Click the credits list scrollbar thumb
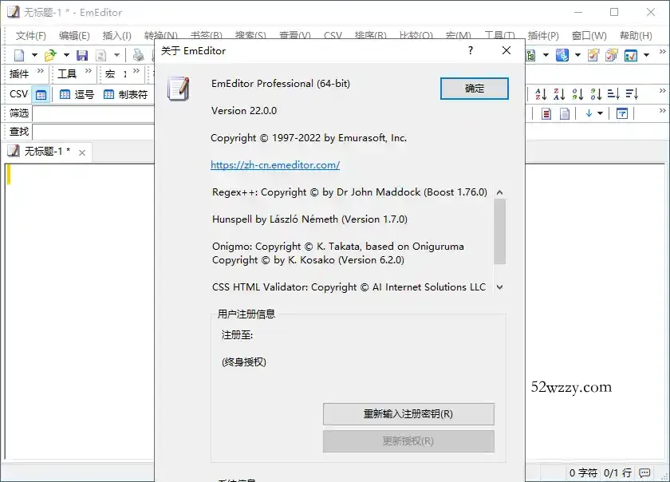 [x=499, y=231]
